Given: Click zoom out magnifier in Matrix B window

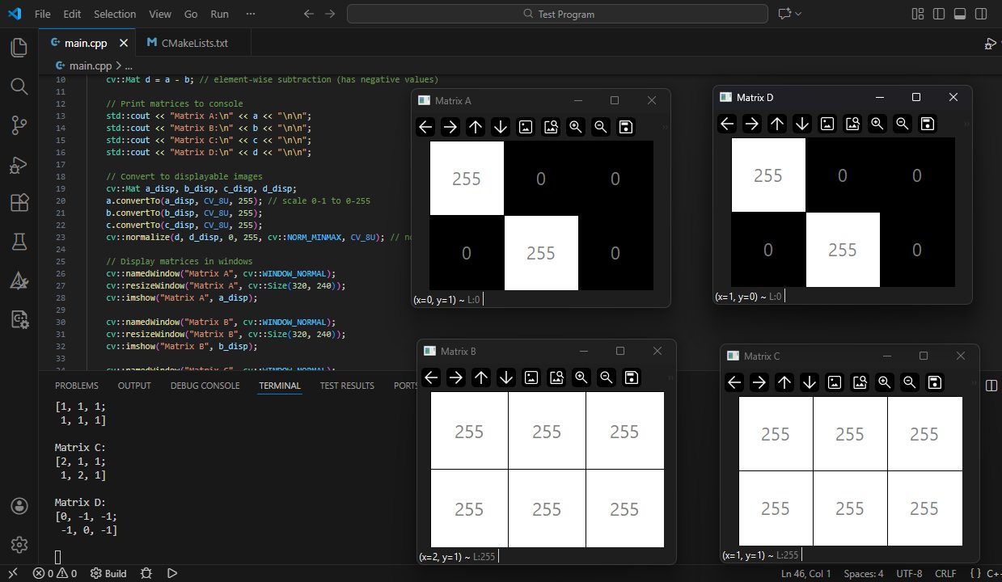Looking at the screenshot, I should (x=607, y=377).
